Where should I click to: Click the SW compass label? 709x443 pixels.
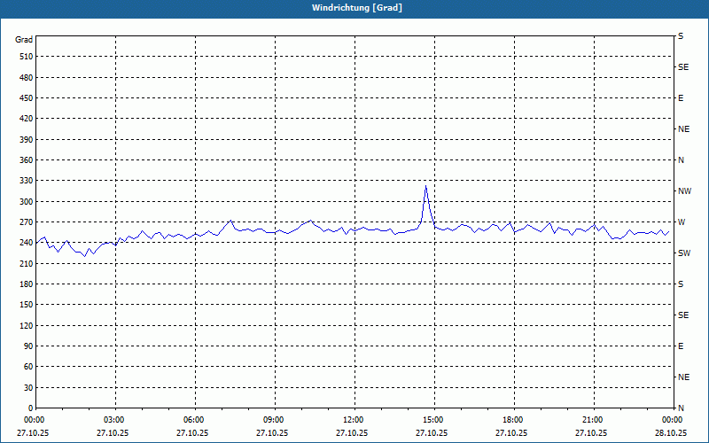click(x=684, y=253)
